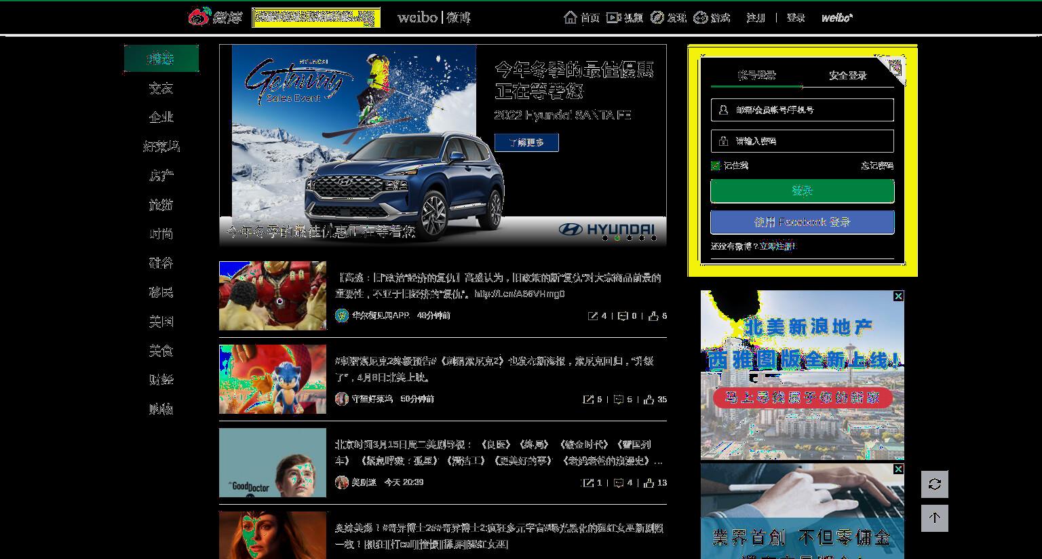Open the 游戏 games section
The image size is (1042, 559).
712,18
